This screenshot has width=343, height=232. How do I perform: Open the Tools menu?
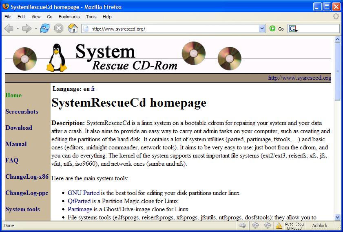(91, 17)
